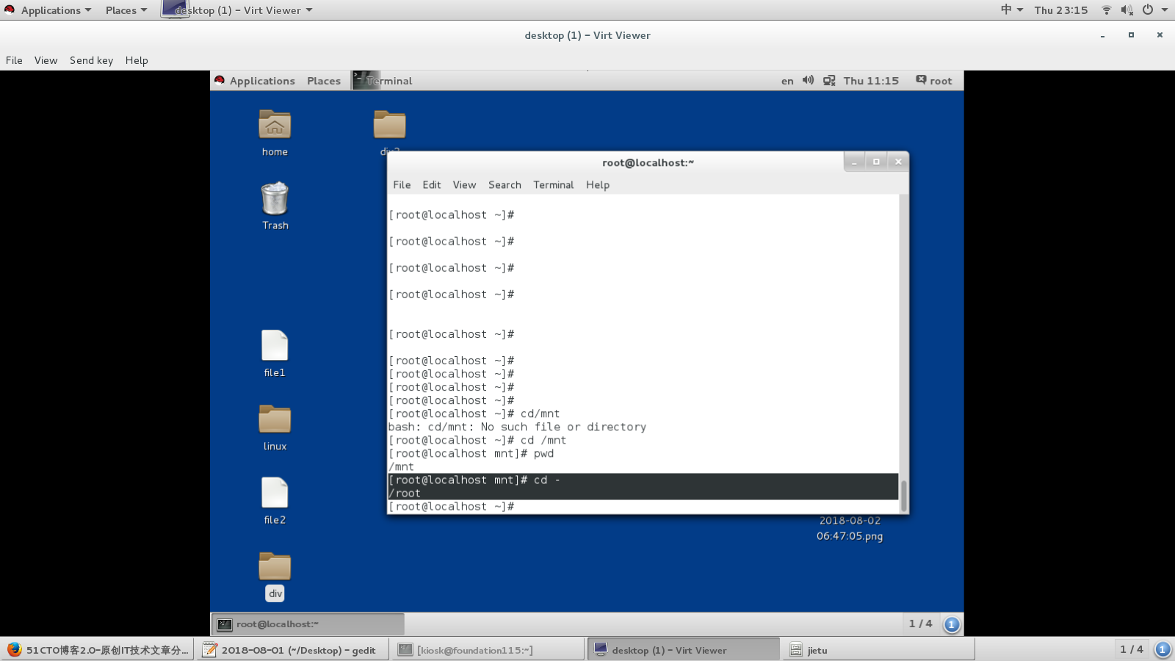This screenshot has width=1175, height=661.
Task: Select the folder partly hidden behind the terminal
Action: click(389, 125)
